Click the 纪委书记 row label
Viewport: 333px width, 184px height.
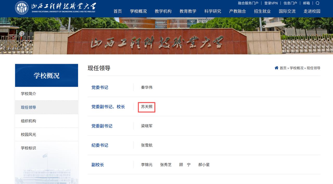tap(100, 145)
